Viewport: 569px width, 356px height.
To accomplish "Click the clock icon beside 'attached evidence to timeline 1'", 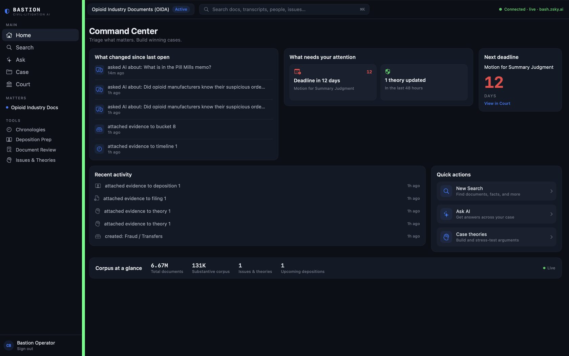I will [x=99, y=149].
